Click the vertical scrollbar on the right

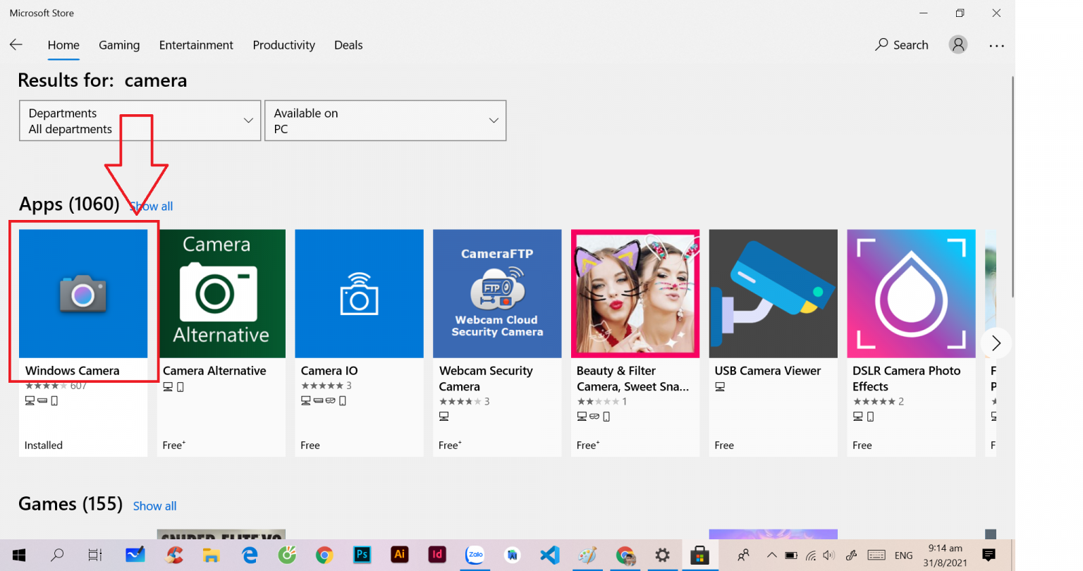(x=1012, y=187)
